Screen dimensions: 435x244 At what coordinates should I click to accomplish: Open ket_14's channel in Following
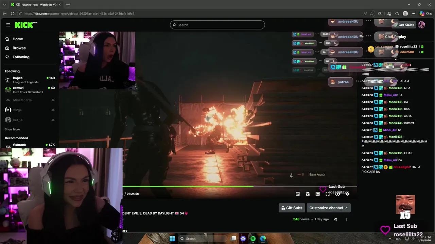(x=30, y=120)
